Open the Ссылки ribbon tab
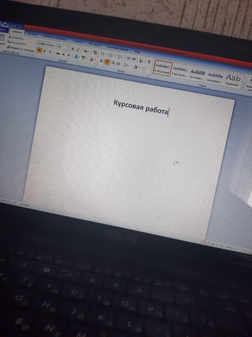 [x=78, y=41]
